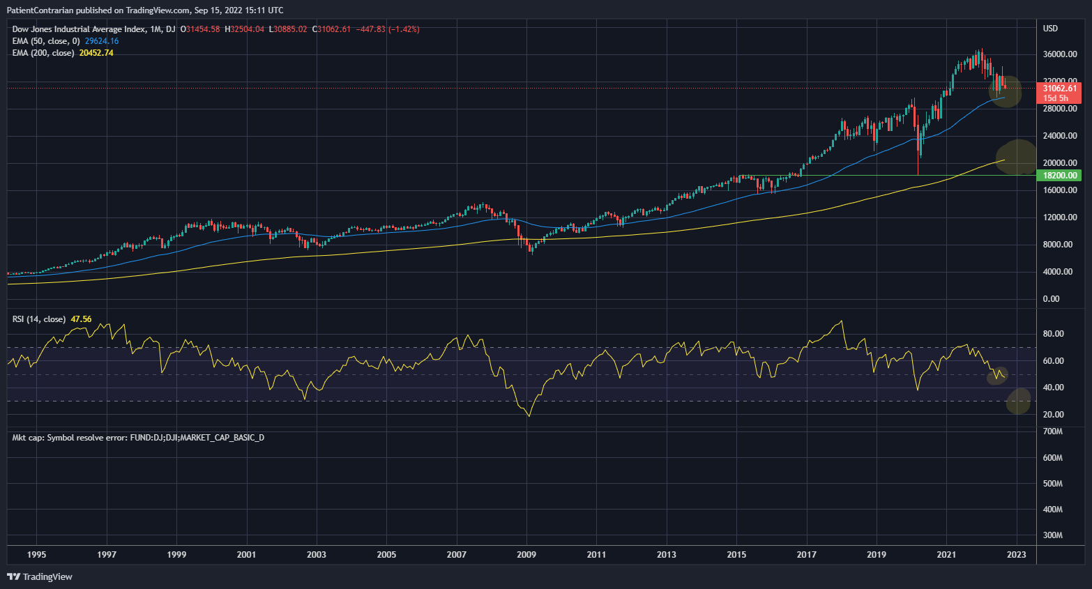Click the 16000.00 price axis label
1092x589 pixels.
click(1060, 190)
